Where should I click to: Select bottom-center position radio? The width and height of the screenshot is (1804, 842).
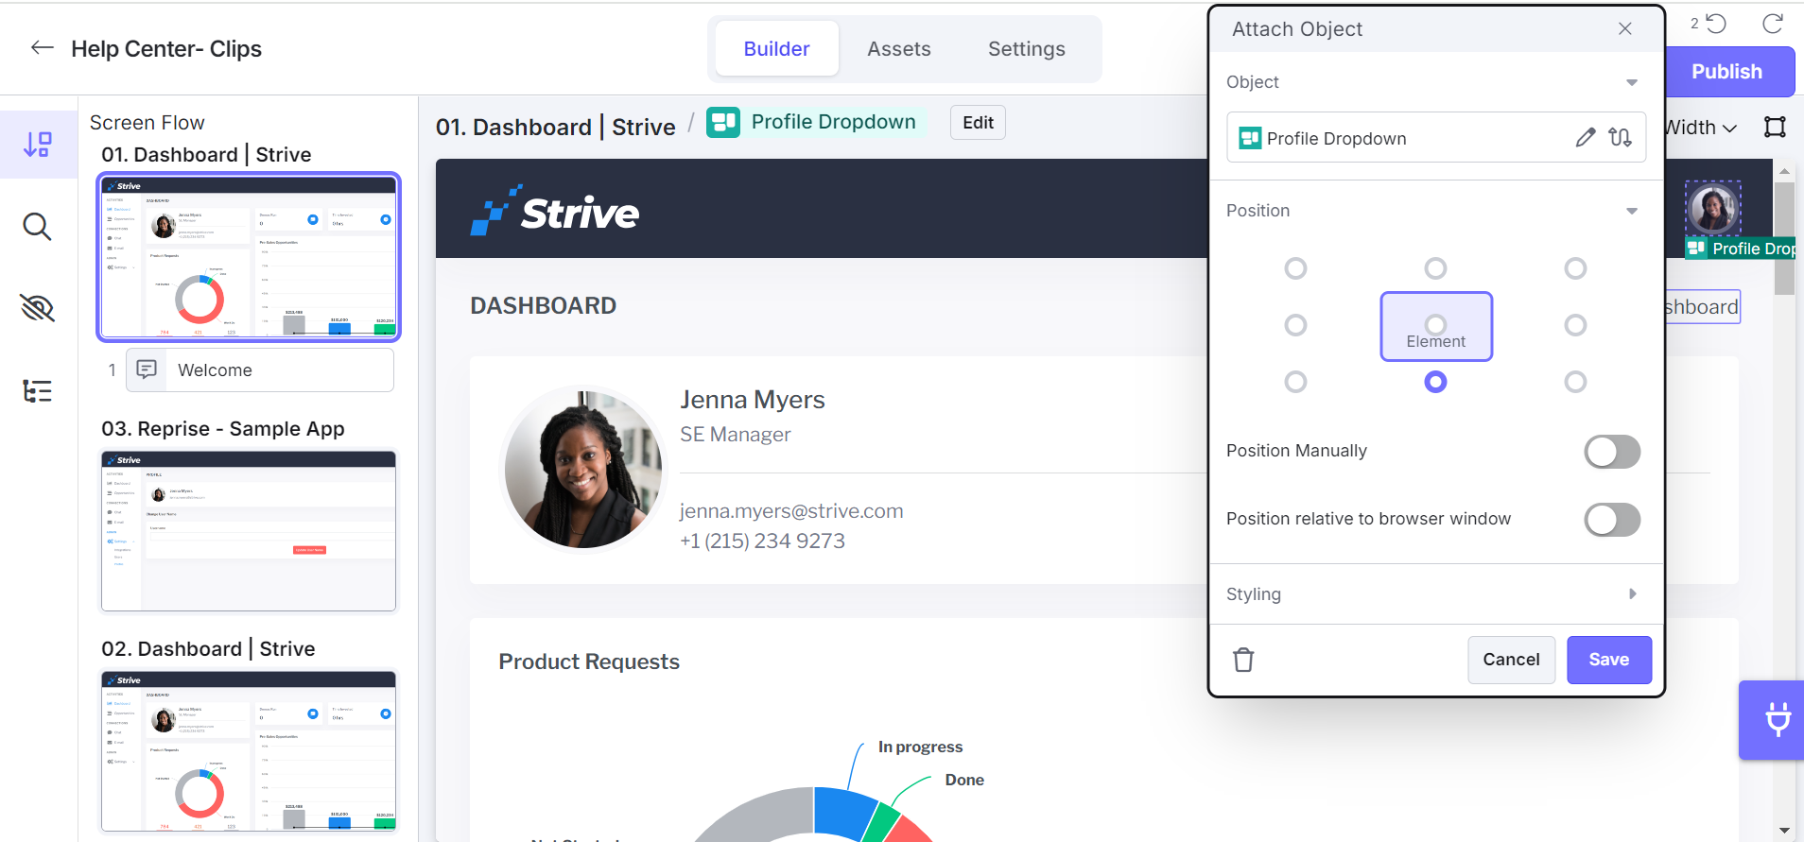[1435, 382]
